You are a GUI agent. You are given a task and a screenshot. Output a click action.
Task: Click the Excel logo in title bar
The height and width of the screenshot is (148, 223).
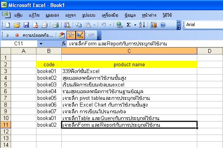[x=4, y=5]
